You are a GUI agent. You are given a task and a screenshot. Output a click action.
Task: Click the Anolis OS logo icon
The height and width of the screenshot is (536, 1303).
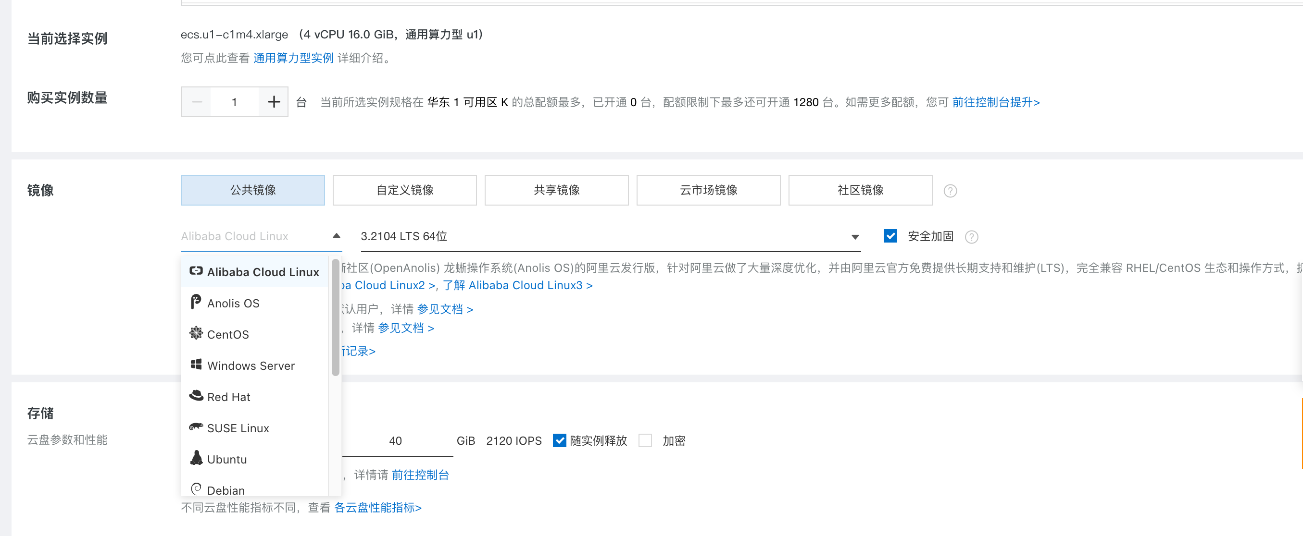coord(196,302)
